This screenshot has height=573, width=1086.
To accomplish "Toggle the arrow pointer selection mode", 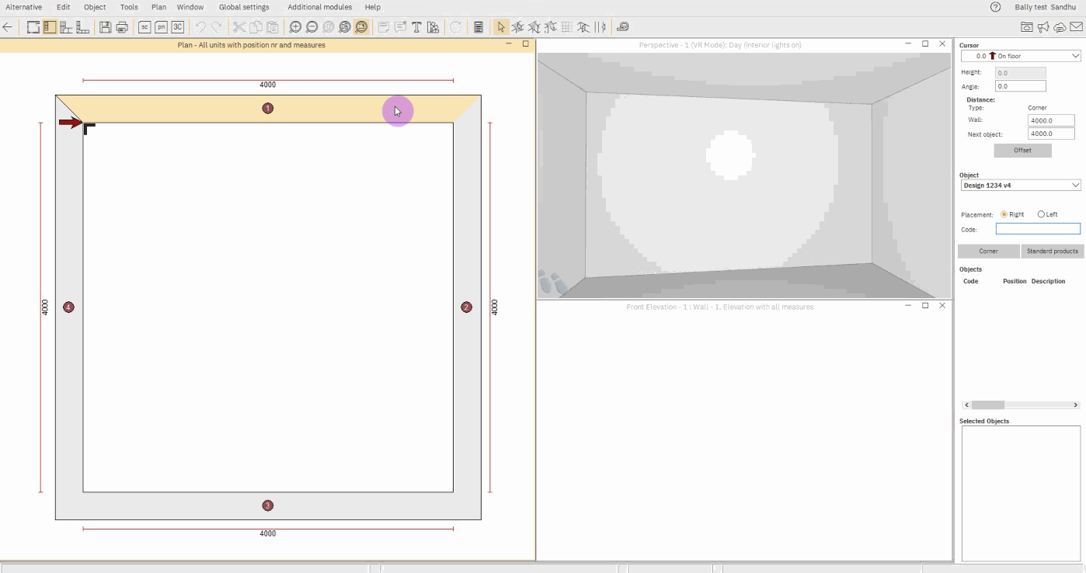I will (x=501, y=27).
